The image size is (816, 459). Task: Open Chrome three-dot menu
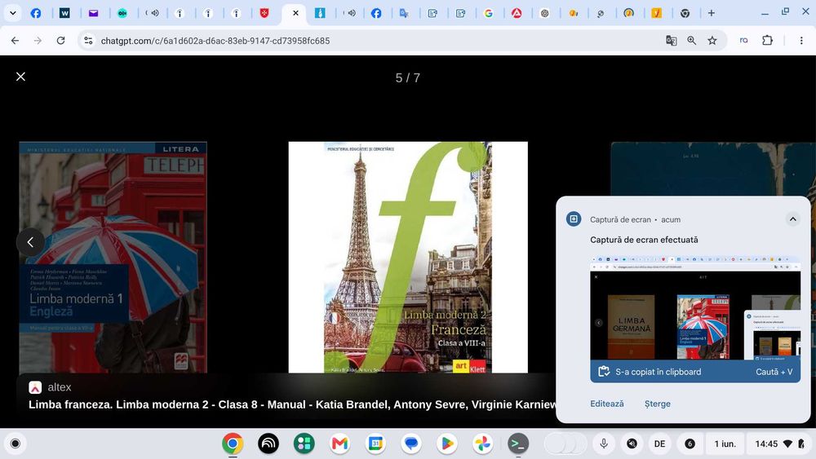[x=801, y=41]
